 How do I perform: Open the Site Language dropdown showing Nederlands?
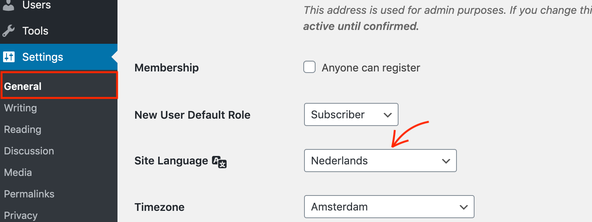(380, 161)
